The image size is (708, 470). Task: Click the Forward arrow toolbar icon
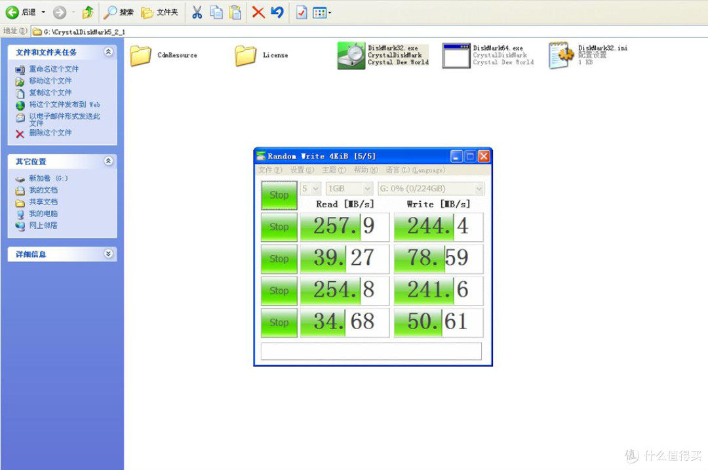60,12
